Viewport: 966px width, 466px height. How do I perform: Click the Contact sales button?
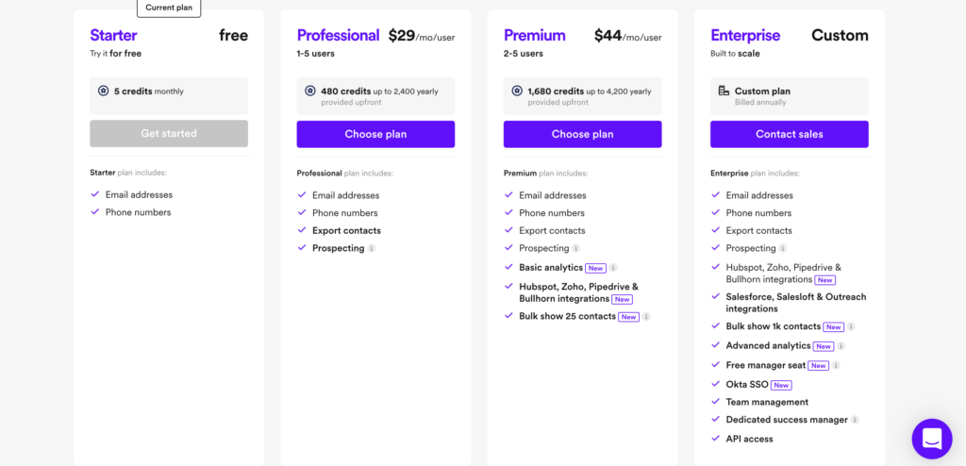(790, 134)
